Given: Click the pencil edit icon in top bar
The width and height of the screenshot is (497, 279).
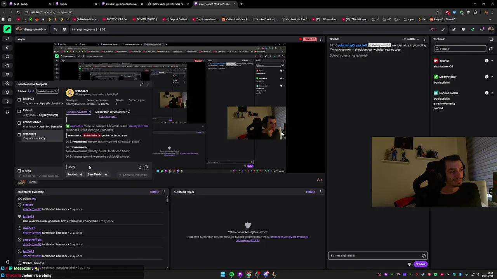Looking at the screenshot, I should click(x=443, y=29).
